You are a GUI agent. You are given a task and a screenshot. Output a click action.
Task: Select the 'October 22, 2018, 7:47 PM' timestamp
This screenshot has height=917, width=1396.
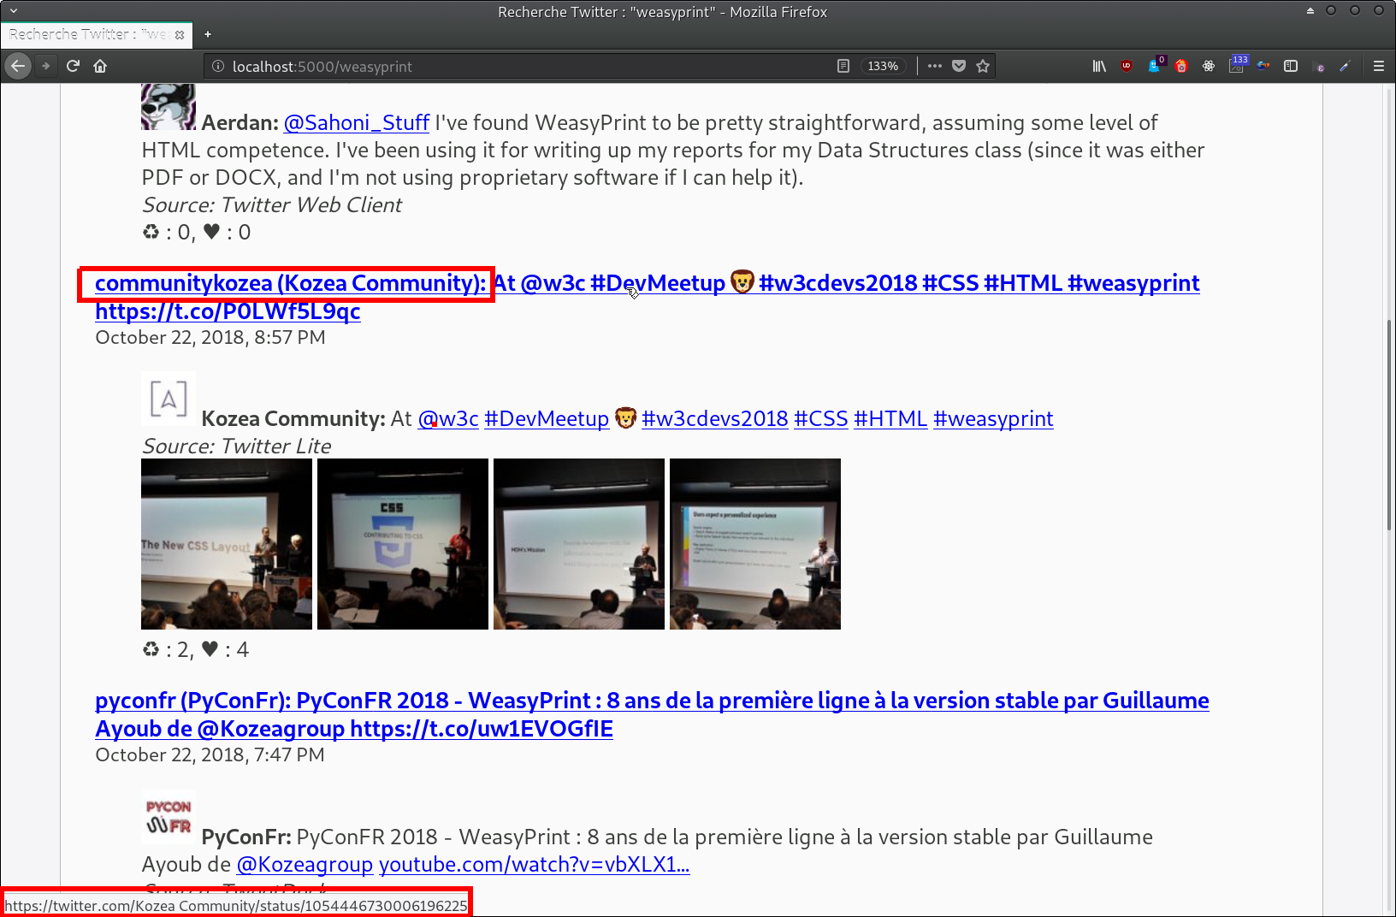pyautogui.click(x=210, y=755)
